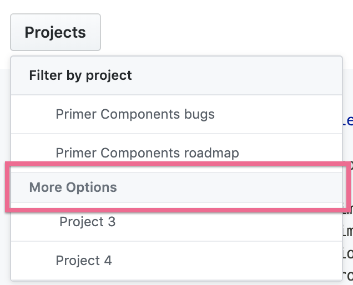353x285 pixels.
Task: Select Project 3 in the filter menu
Action: (88, 222)
